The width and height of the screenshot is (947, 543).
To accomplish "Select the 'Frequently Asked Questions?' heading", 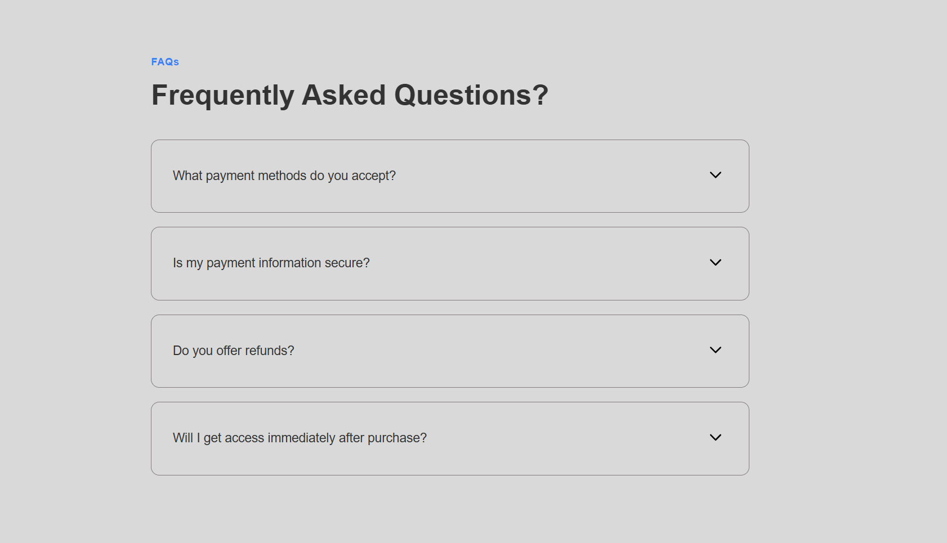I will point(349,95).
